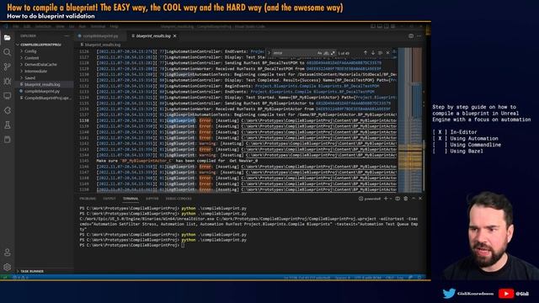Toggle Secondary Side Bar from title bar
Screen dimensions: 539x303
387,26
